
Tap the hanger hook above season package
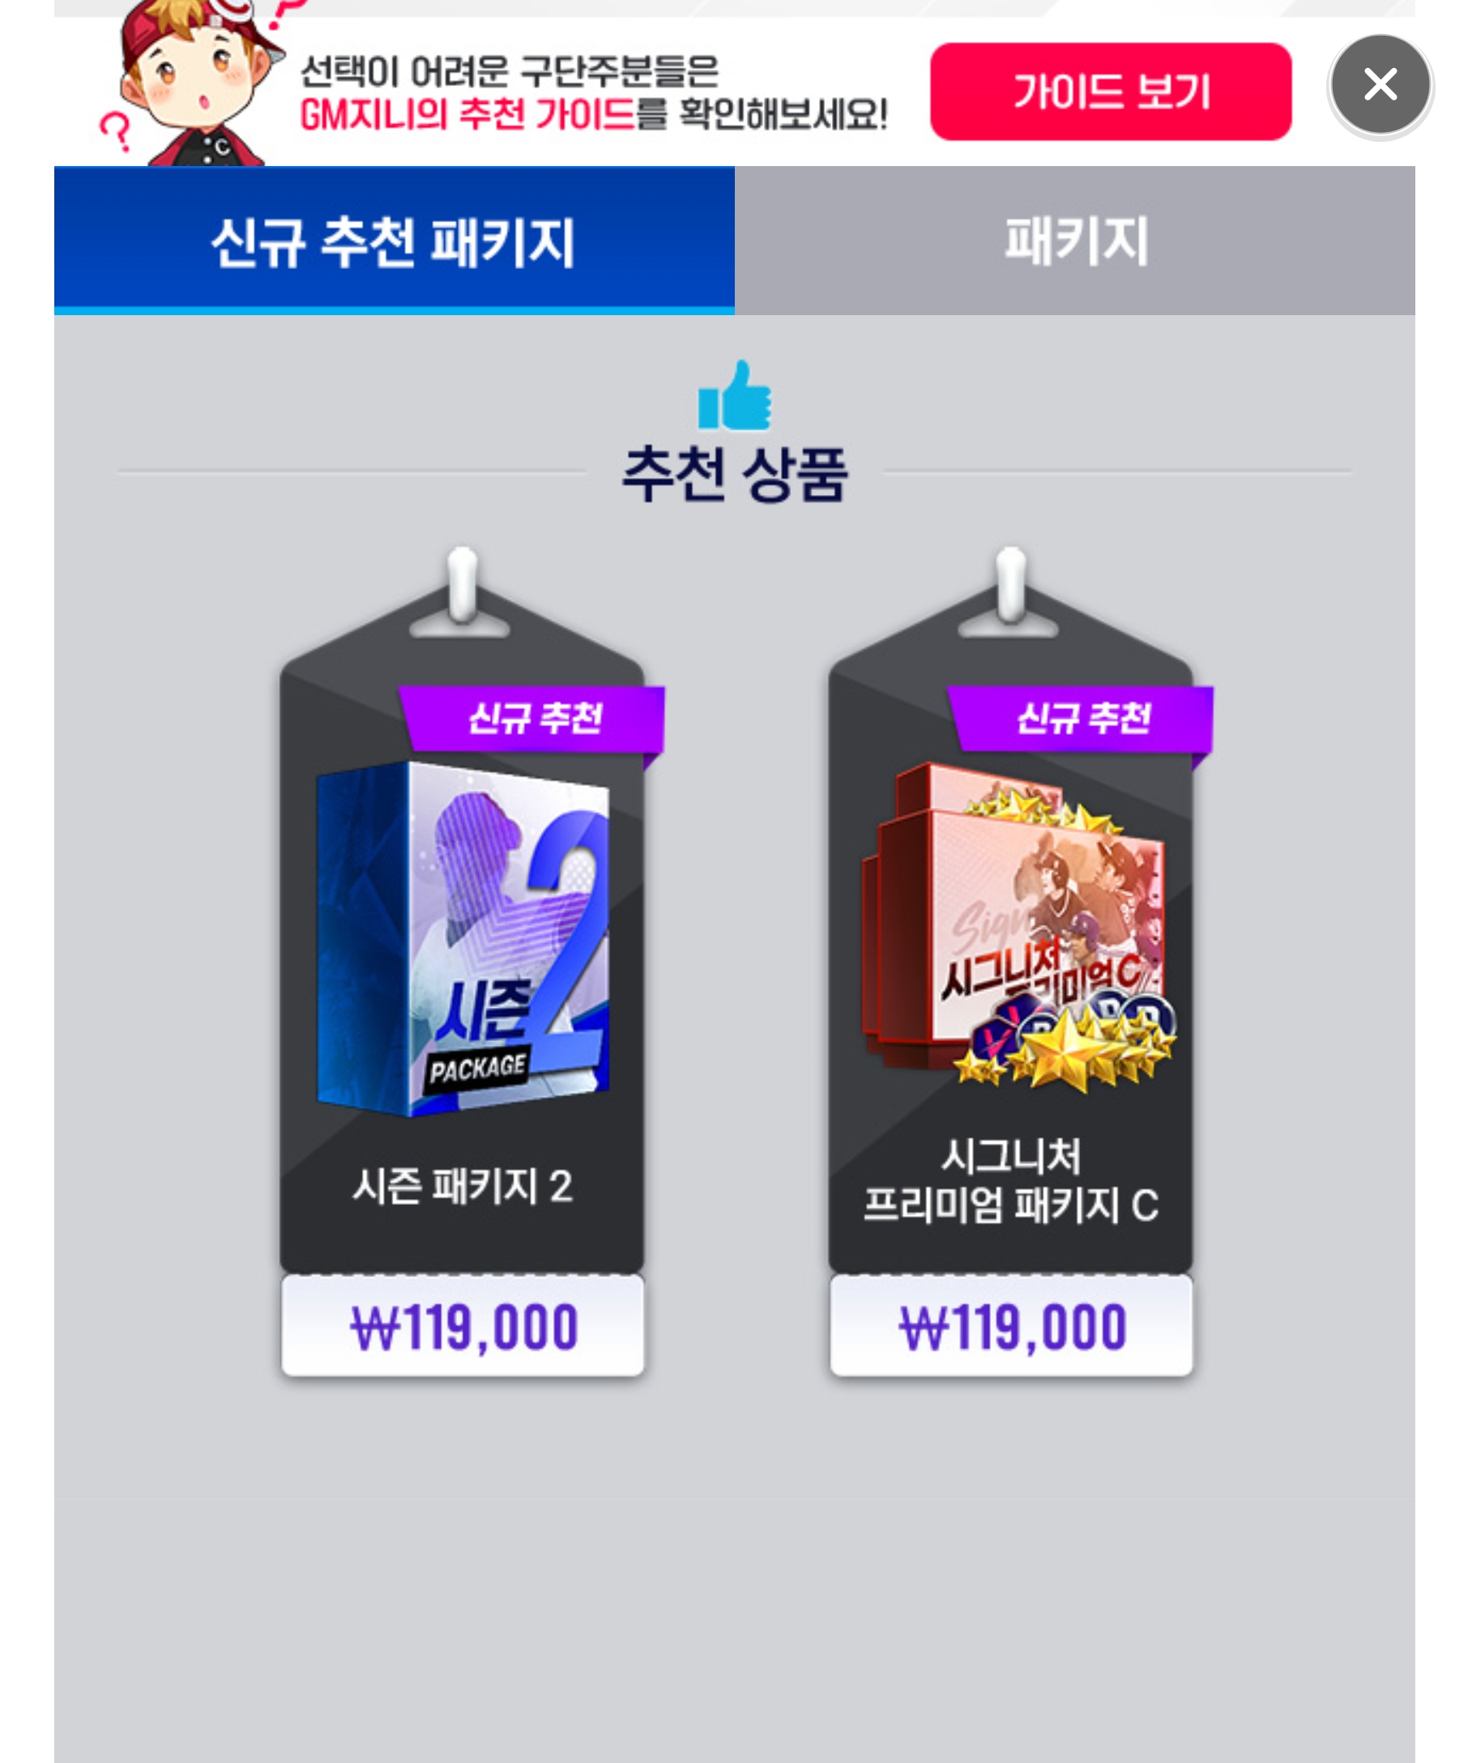pos(461,593)
